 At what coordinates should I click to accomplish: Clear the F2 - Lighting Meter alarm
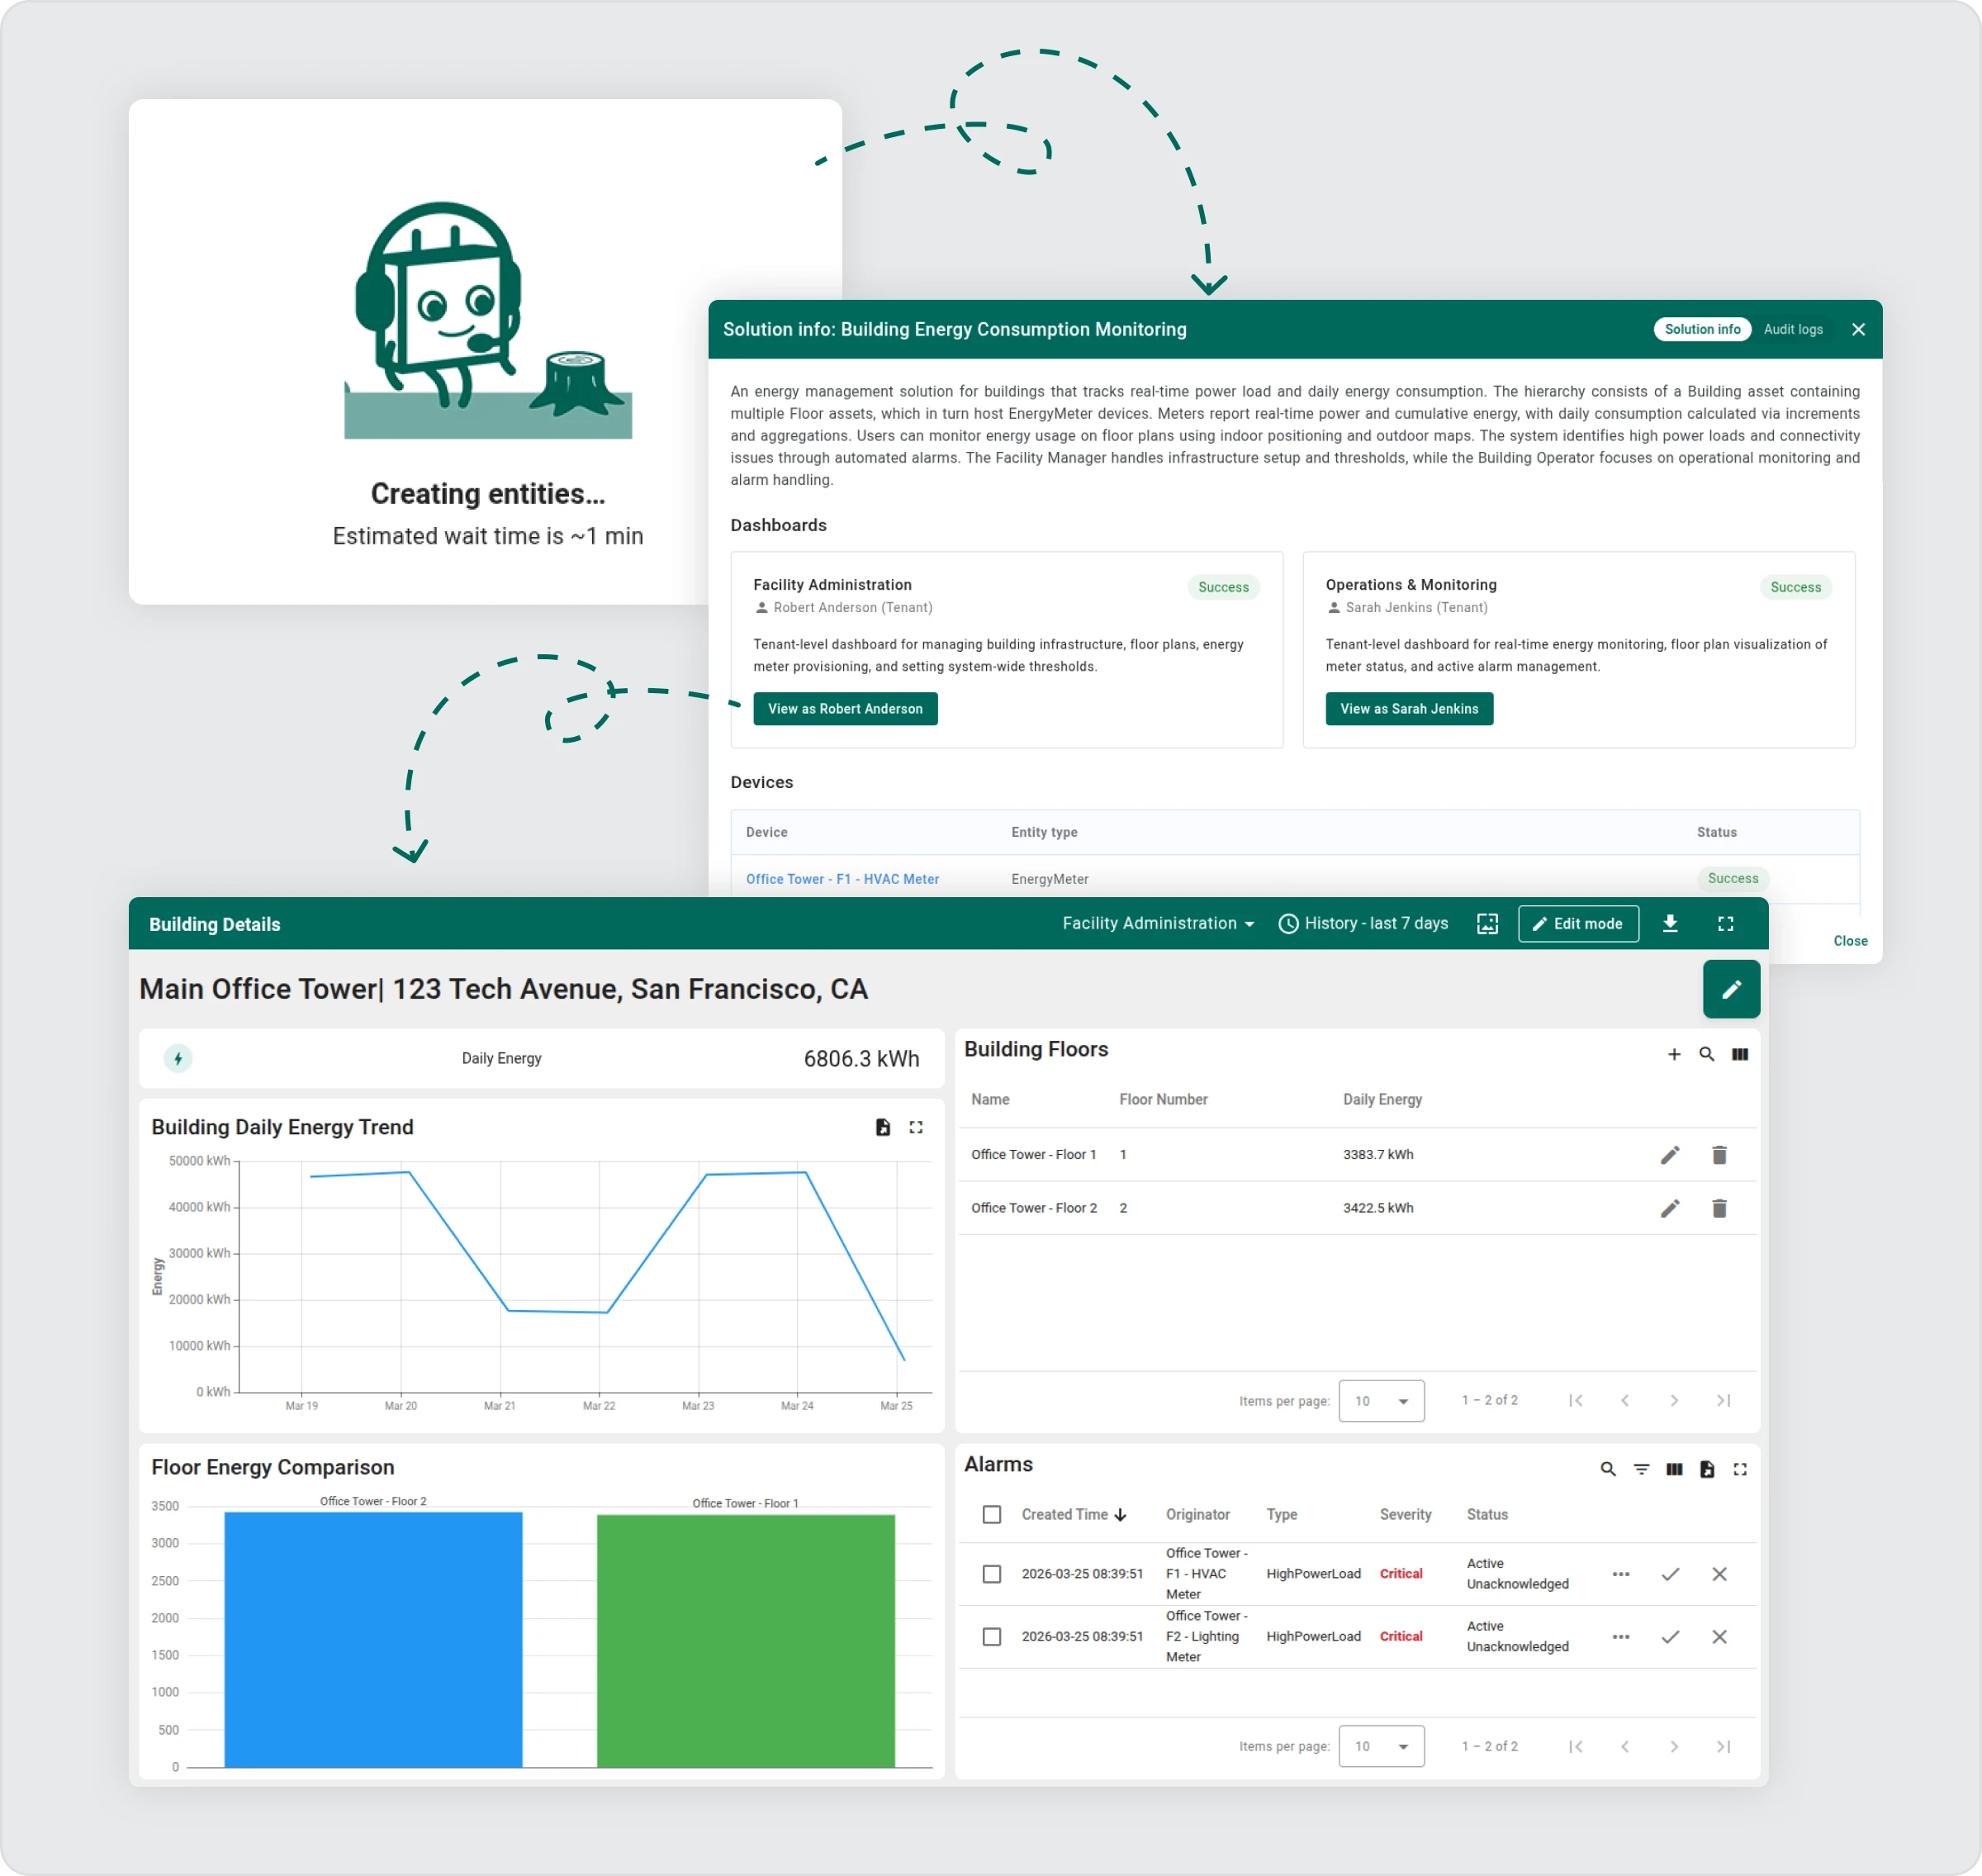click(1719, 1637)
